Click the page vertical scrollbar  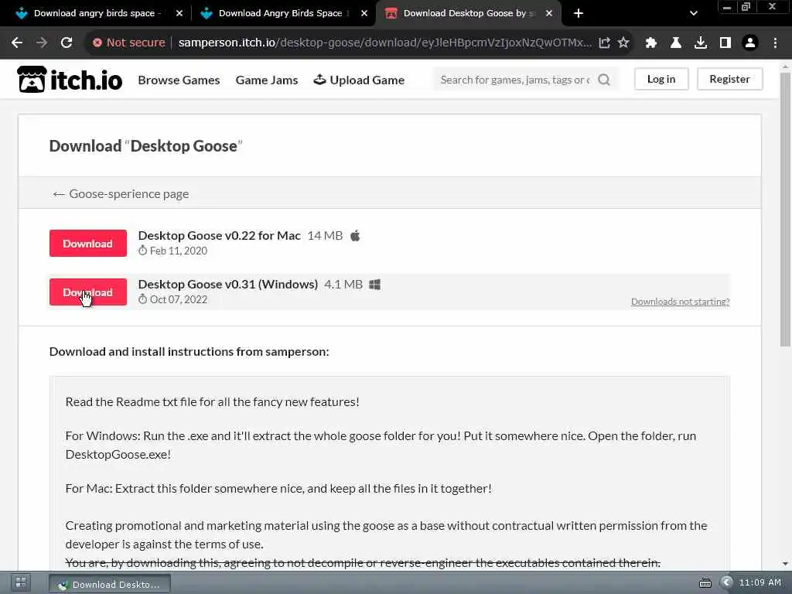785,210
